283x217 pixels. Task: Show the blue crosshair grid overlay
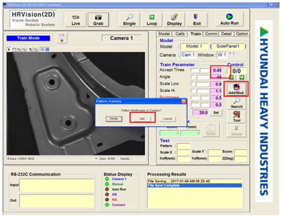click(x=42, y=49)
